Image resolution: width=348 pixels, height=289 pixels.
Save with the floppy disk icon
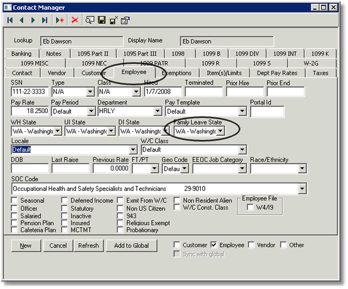101,20
